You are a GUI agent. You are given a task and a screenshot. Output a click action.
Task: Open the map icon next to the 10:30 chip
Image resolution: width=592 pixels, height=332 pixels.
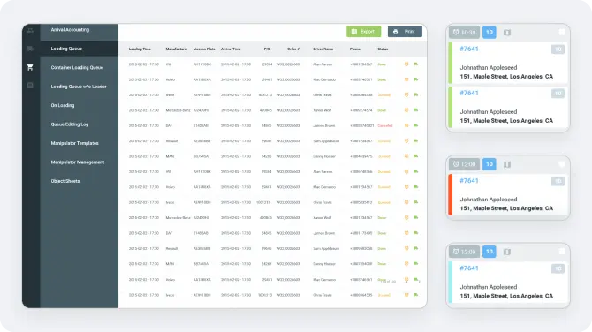507,33
